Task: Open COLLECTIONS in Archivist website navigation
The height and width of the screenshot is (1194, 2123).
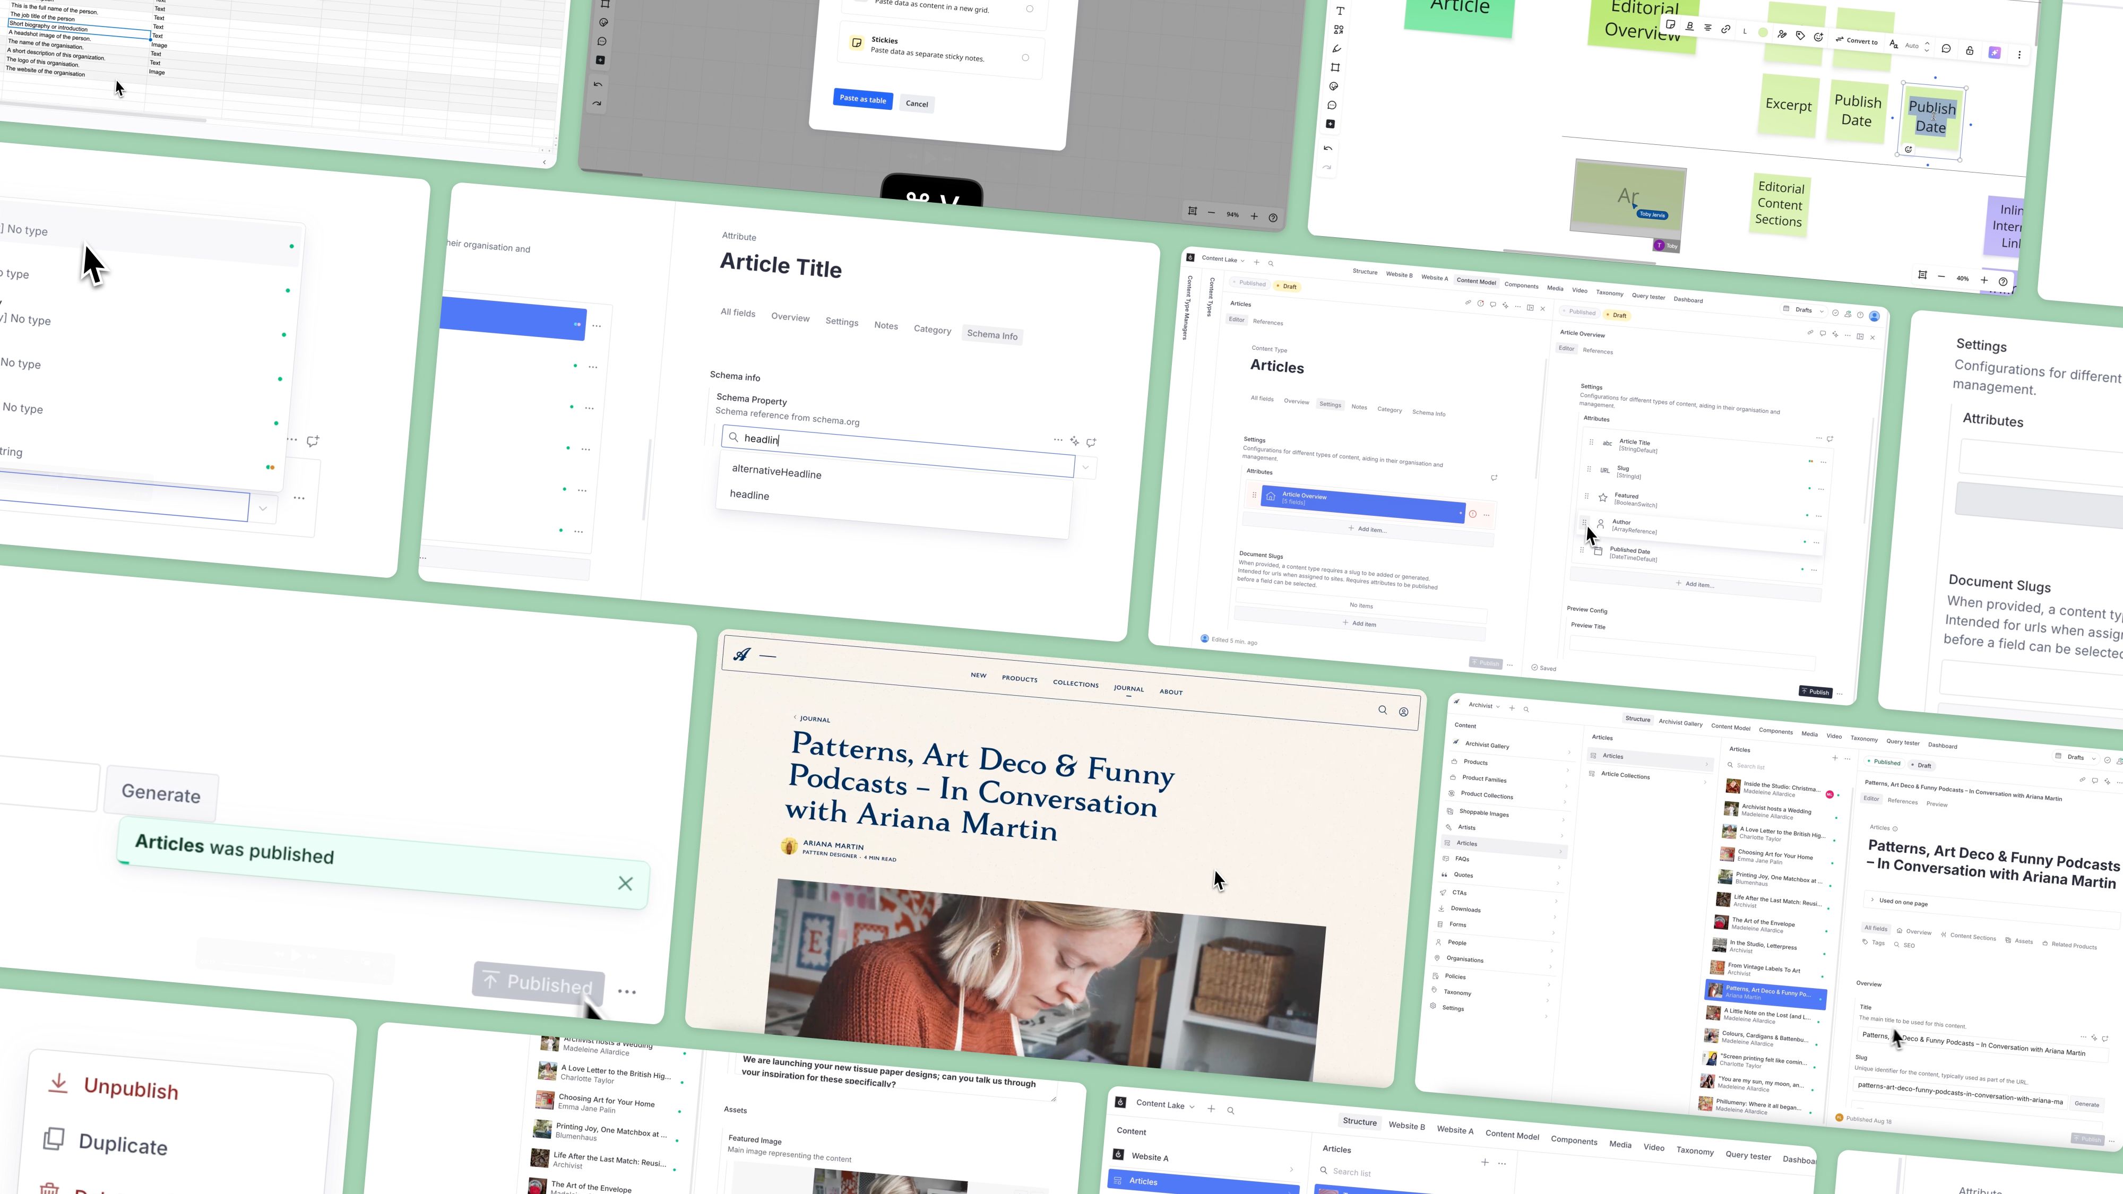Action: point(1075,683)
